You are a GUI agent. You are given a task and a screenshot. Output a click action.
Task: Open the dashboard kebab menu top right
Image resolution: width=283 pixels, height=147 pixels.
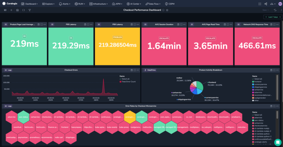click(x=281, y=10)
